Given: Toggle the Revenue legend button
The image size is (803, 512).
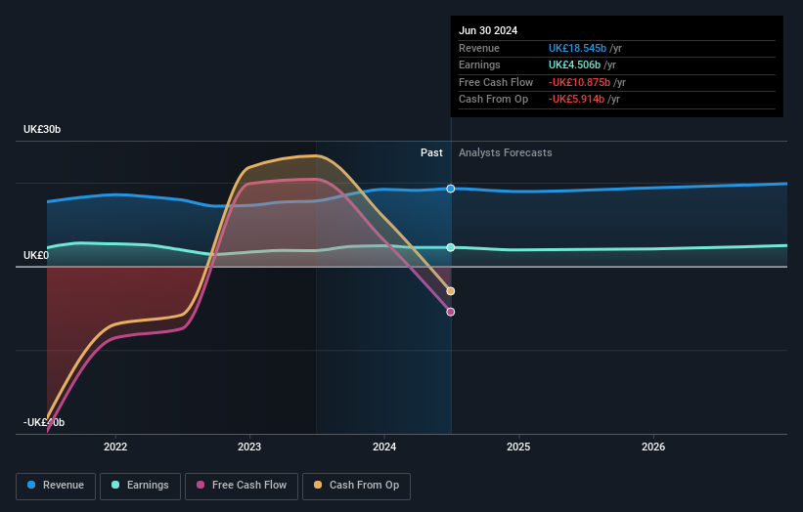Looking at the screenshot, I should click(x=56, y=486).
